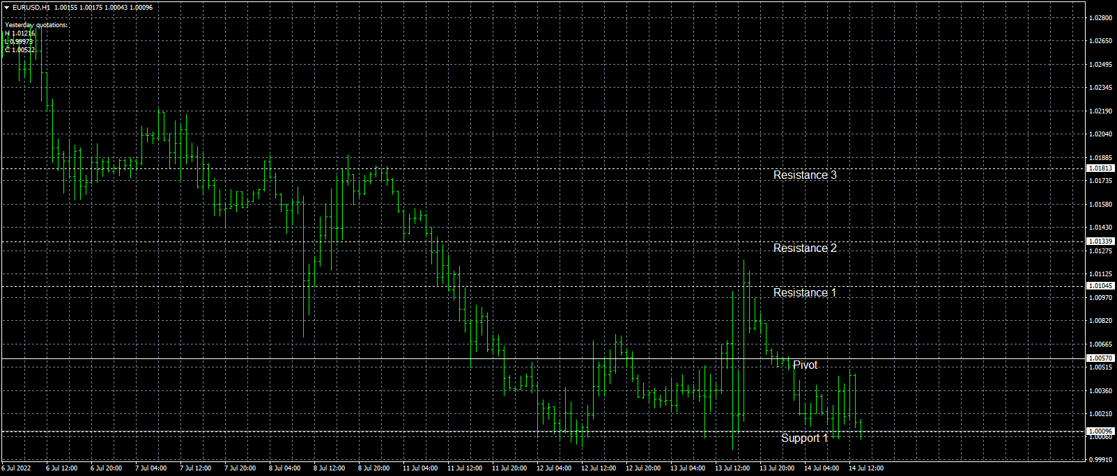Click '8 Jul 12:00' on the time axis
Viewport: 1117px width, 476px height.
coord(330,468)
